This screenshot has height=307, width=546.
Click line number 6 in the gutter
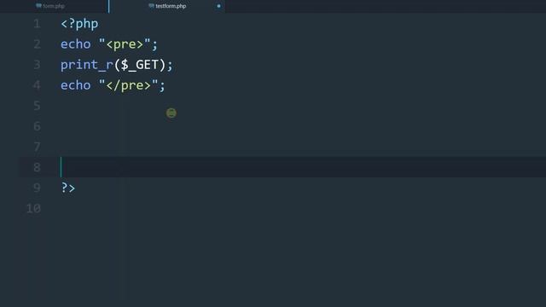(x=37, y=126)
